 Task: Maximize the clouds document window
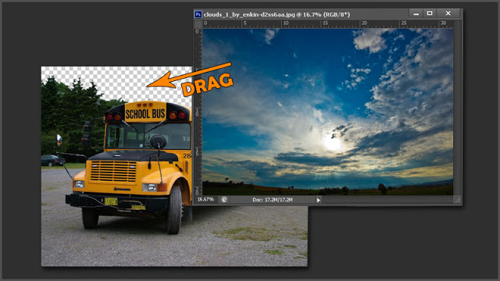click(430, 13)
